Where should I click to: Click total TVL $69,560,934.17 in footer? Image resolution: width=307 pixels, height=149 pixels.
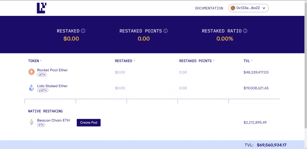click(x=272, y=145)
